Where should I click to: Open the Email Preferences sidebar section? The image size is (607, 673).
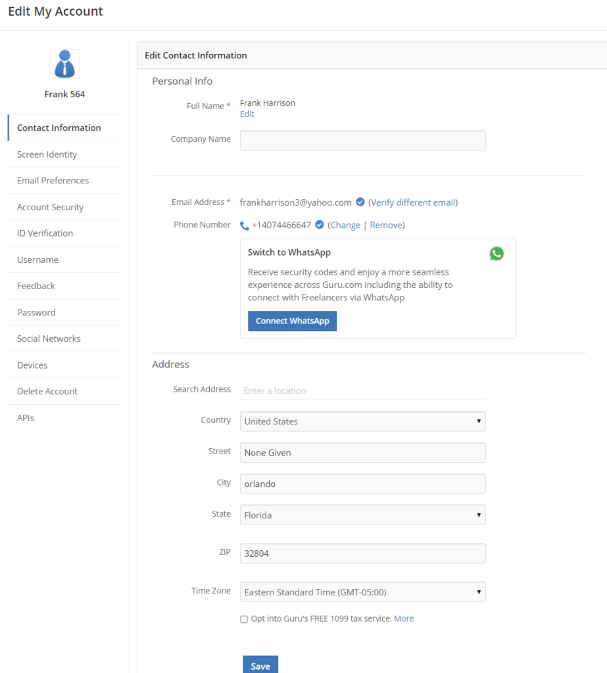click(53, 181)
